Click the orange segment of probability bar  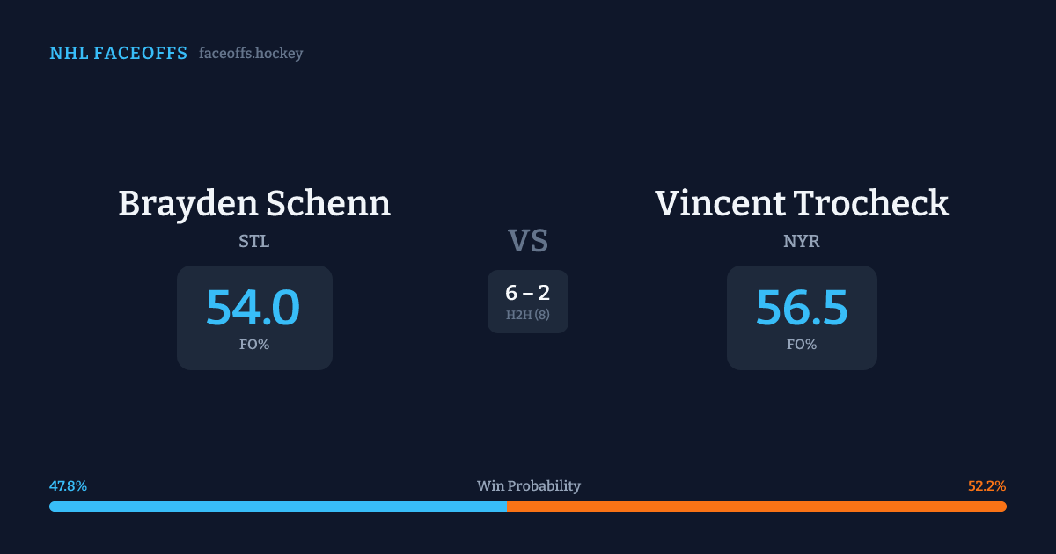[757, 507]
